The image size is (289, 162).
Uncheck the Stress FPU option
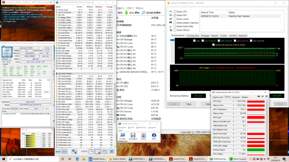point(175,15)
